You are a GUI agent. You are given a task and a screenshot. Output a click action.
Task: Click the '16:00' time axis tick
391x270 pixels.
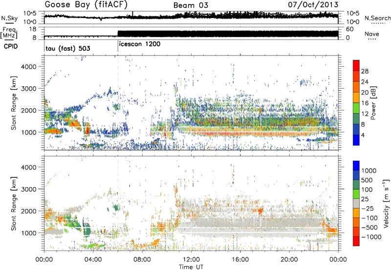[x=240, y=260]
